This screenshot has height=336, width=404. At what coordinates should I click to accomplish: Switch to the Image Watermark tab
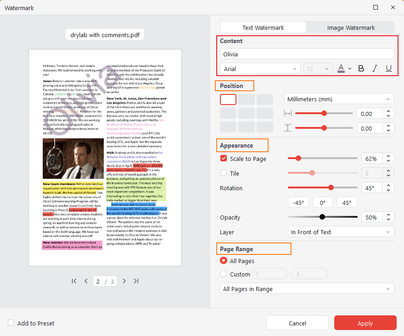click(x=350, y=28)
